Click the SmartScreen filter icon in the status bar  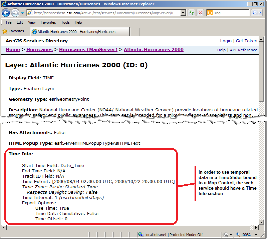point(226,234)
